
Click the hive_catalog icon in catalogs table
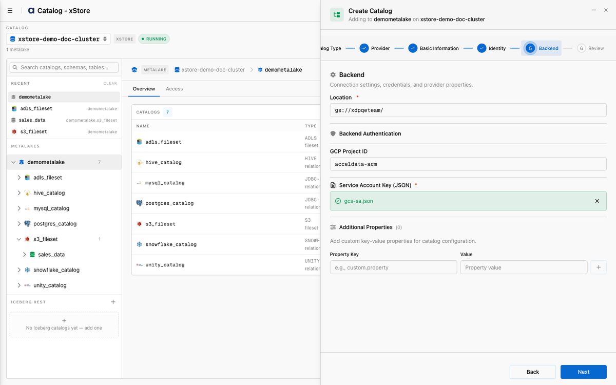(140, 162)
